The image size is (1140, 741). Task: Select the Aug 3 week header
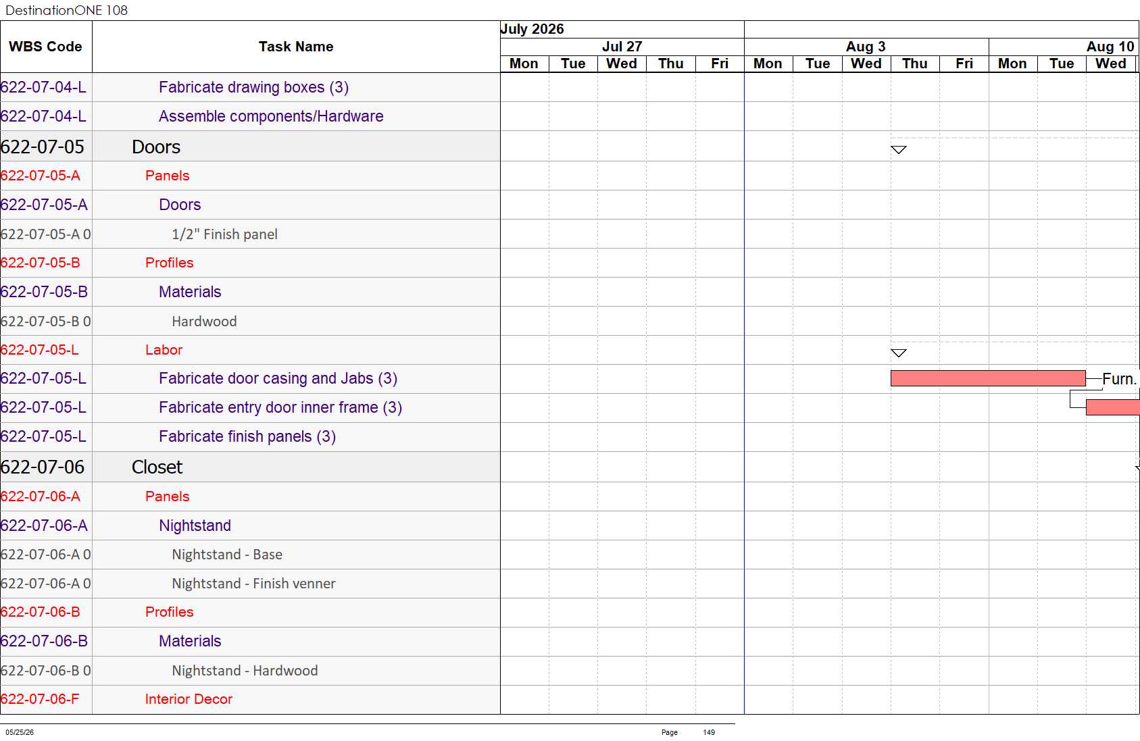(866, 47)
